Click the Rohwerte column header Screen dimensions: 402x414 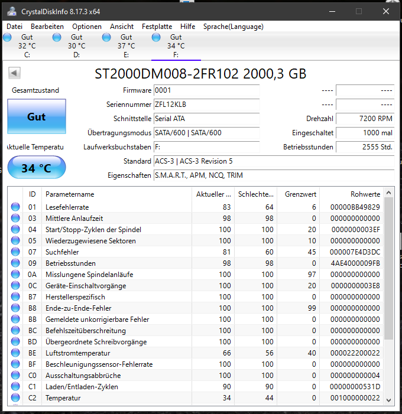(x=352, y=194)
